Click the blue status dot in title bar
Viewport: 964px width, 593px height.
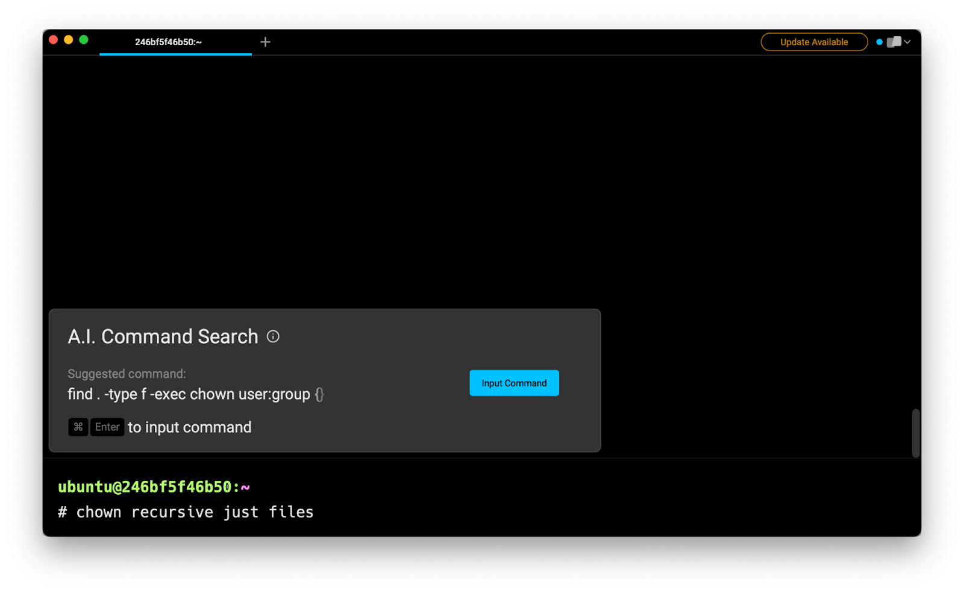point(879,42)
